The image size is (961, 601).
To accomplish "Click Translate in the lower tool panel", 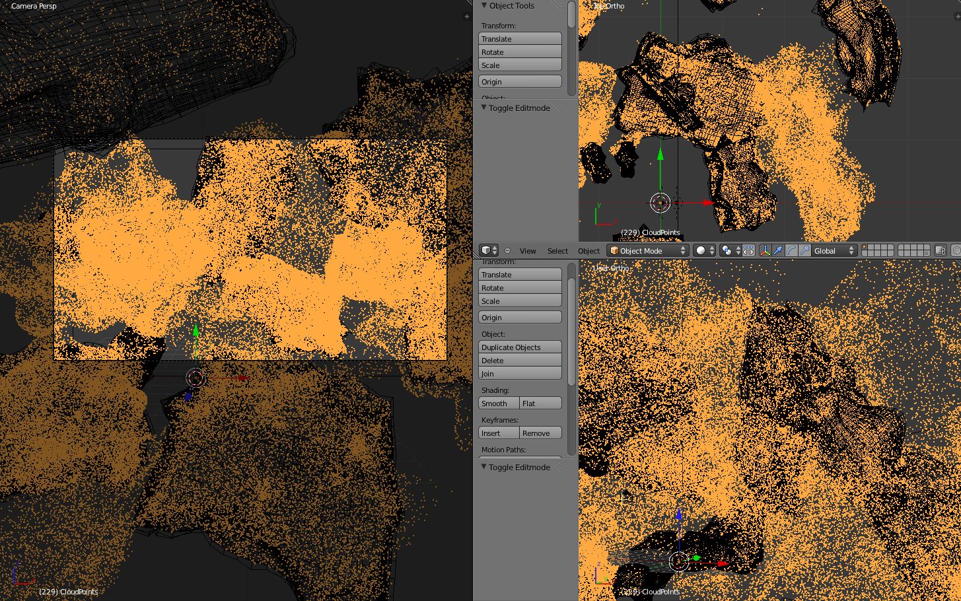I will pos(520,275).
